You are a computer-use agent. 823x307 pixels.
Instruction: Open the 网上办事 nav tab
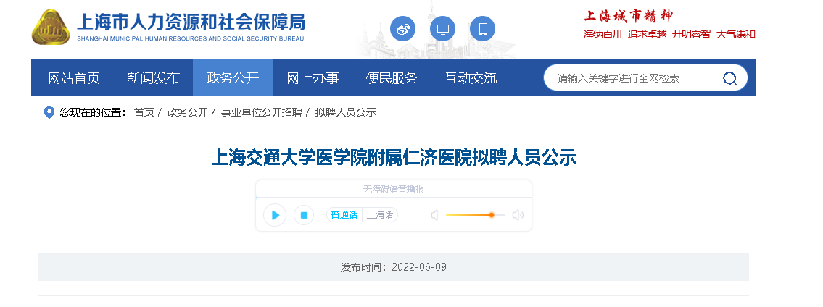[313, 77]
